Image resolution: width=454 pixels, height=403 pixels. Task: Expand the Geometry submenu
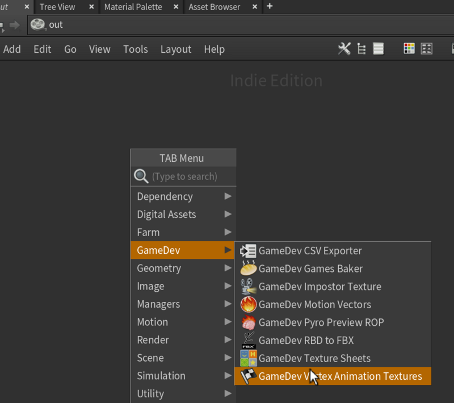point(183,268)
